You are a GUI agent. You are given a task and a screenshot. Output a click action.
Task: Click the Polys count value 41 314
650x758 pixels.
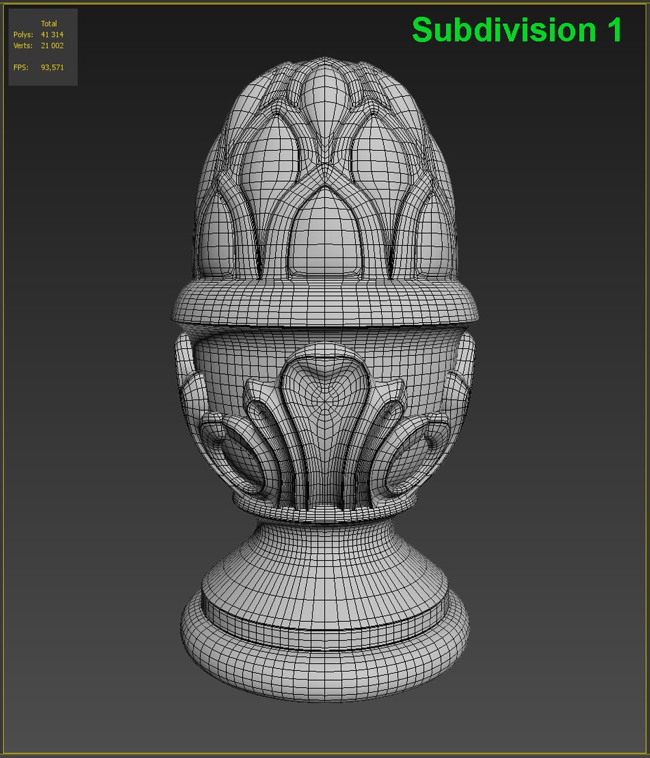52,34
